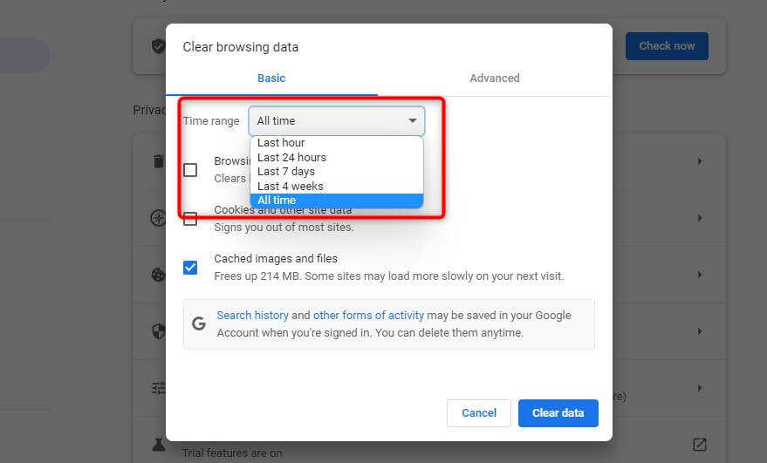Click the Security shield icon in list
Viewport: 767px width, 463px height.
[158, 331]
